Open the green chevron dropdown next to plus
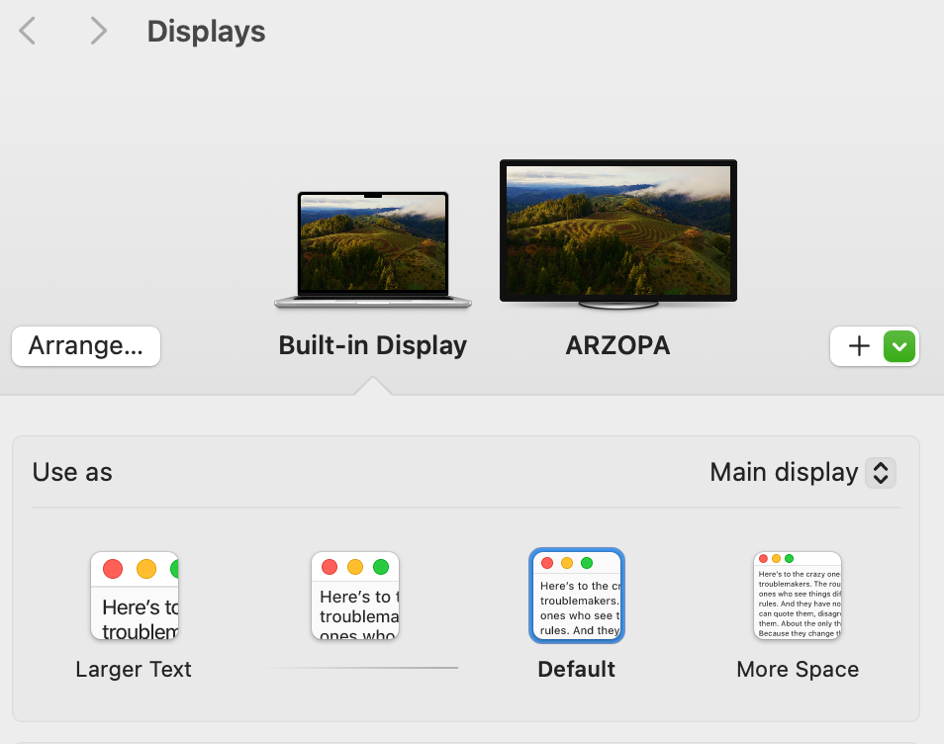 click(899, 346)
